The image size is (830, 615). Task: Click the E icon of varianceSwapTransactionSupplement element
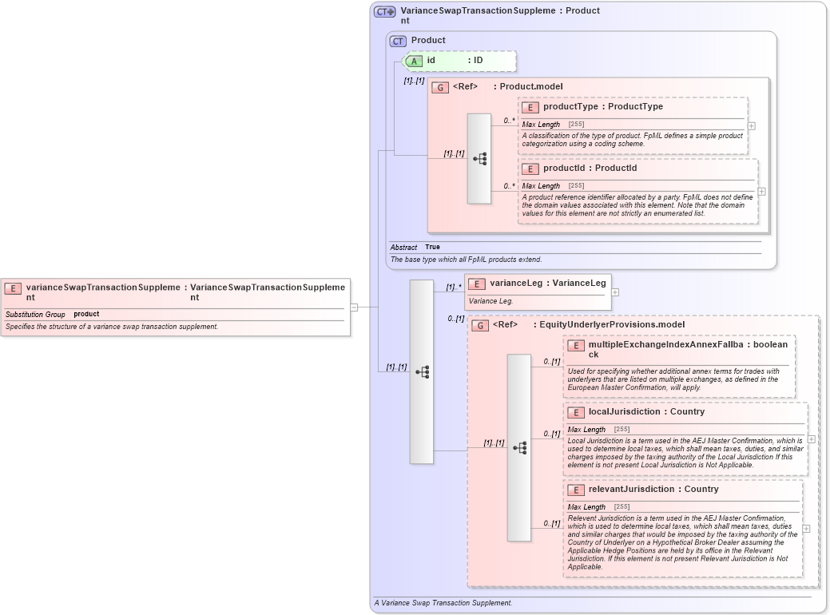pyautogui.click(x=13, y=288)
